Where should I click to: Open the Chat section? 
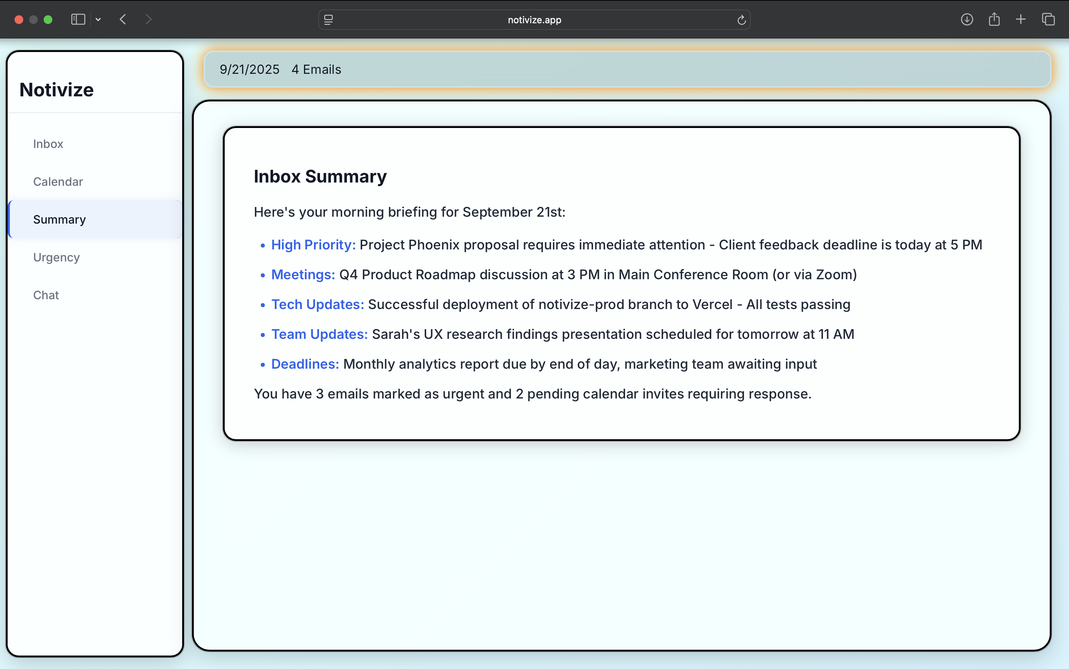[46, 295]
